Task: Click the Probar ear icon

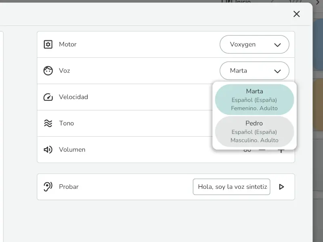Action: (48, 186)
